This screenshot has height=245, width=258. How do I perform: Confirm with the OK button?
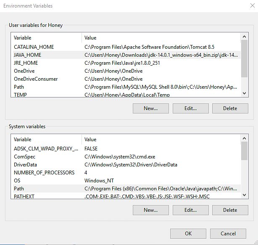(188, 234)
